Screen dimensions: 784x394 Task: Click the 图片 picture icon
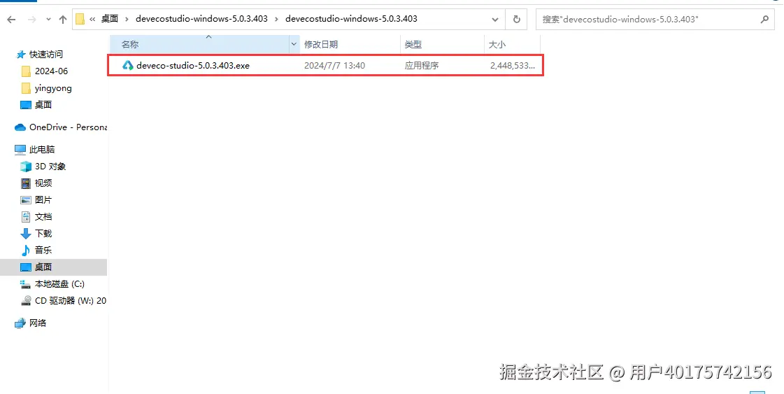[x=25, y=199]
